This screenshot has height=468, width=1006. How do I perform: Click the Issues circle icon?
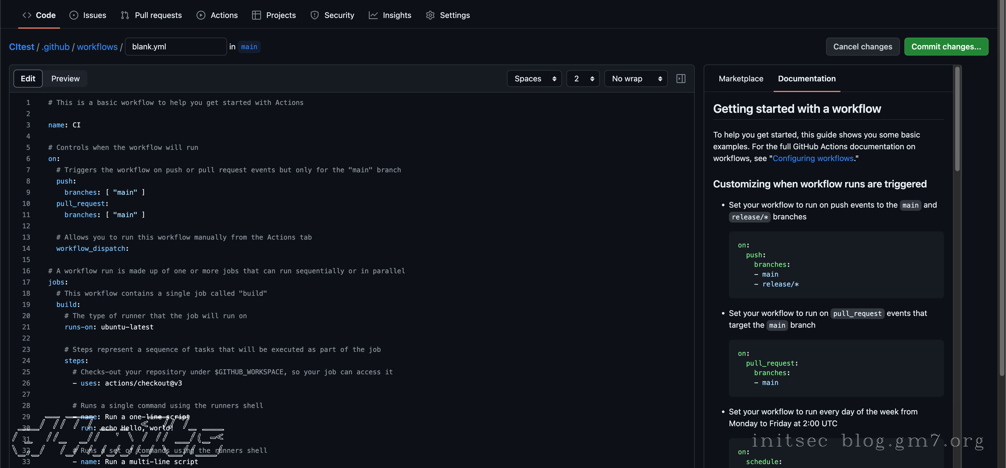point(74,15)
